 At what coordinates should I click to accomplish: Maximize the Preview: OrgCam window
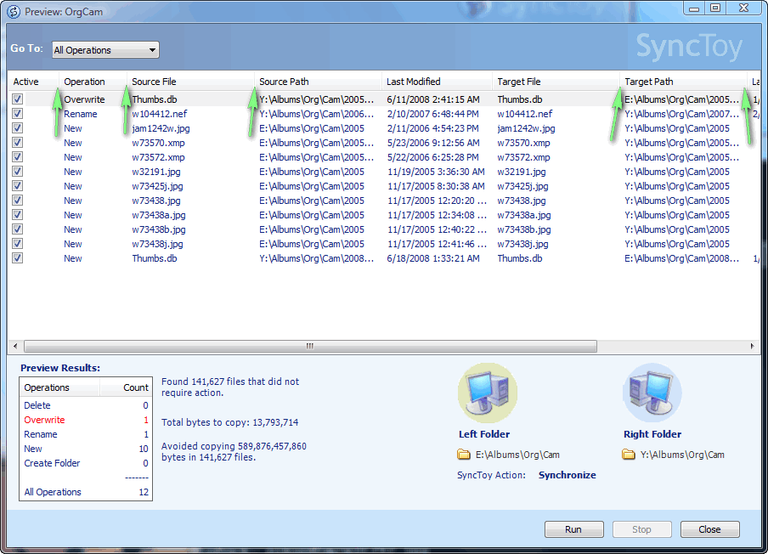coord(715,8)
